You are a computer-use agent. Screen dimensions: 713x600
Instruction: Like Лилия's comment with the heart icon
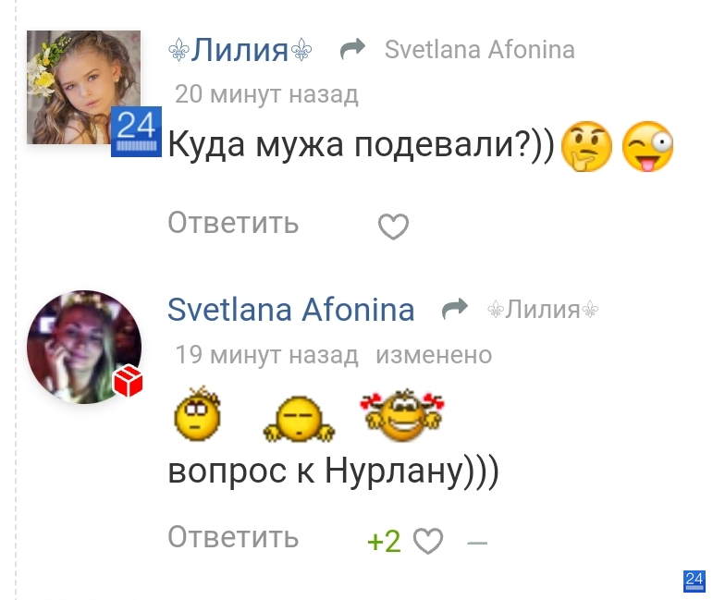393,226
